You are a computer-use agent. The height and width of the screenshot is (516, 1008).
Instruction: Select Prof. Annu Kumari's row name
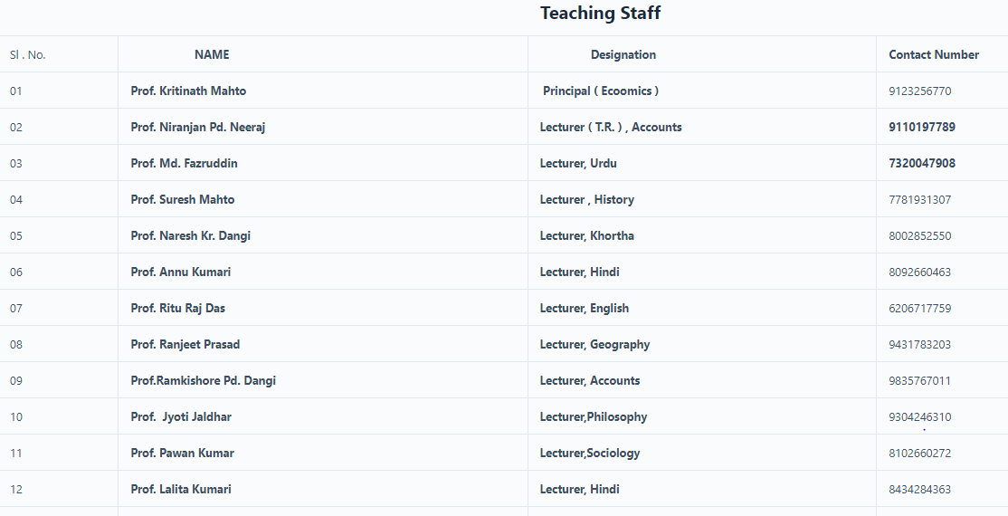[x=181, y=272]
